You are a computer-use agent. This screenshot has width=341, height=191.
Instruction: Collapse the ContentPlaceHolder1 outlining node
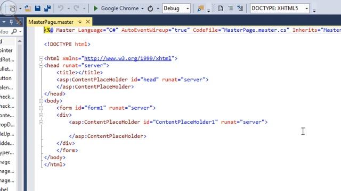coord(41,122)
